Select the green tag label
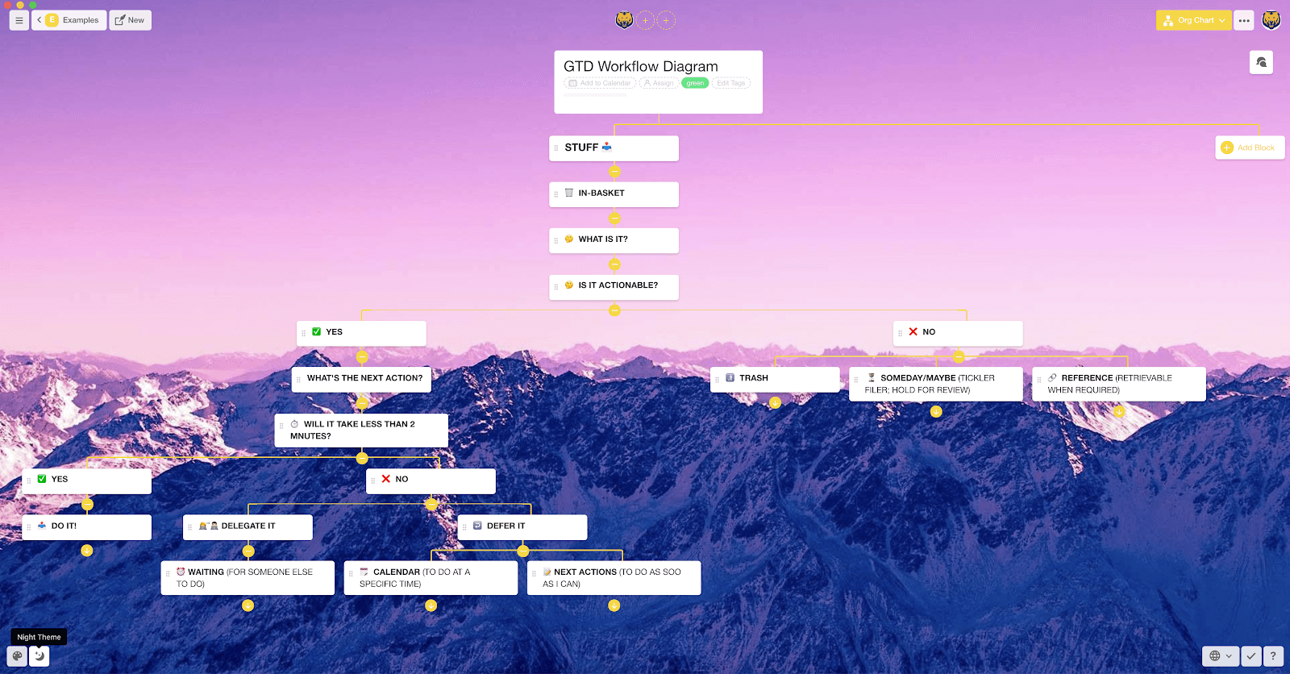The width and height of the screenshot is (1290, 674). (695, 83)
